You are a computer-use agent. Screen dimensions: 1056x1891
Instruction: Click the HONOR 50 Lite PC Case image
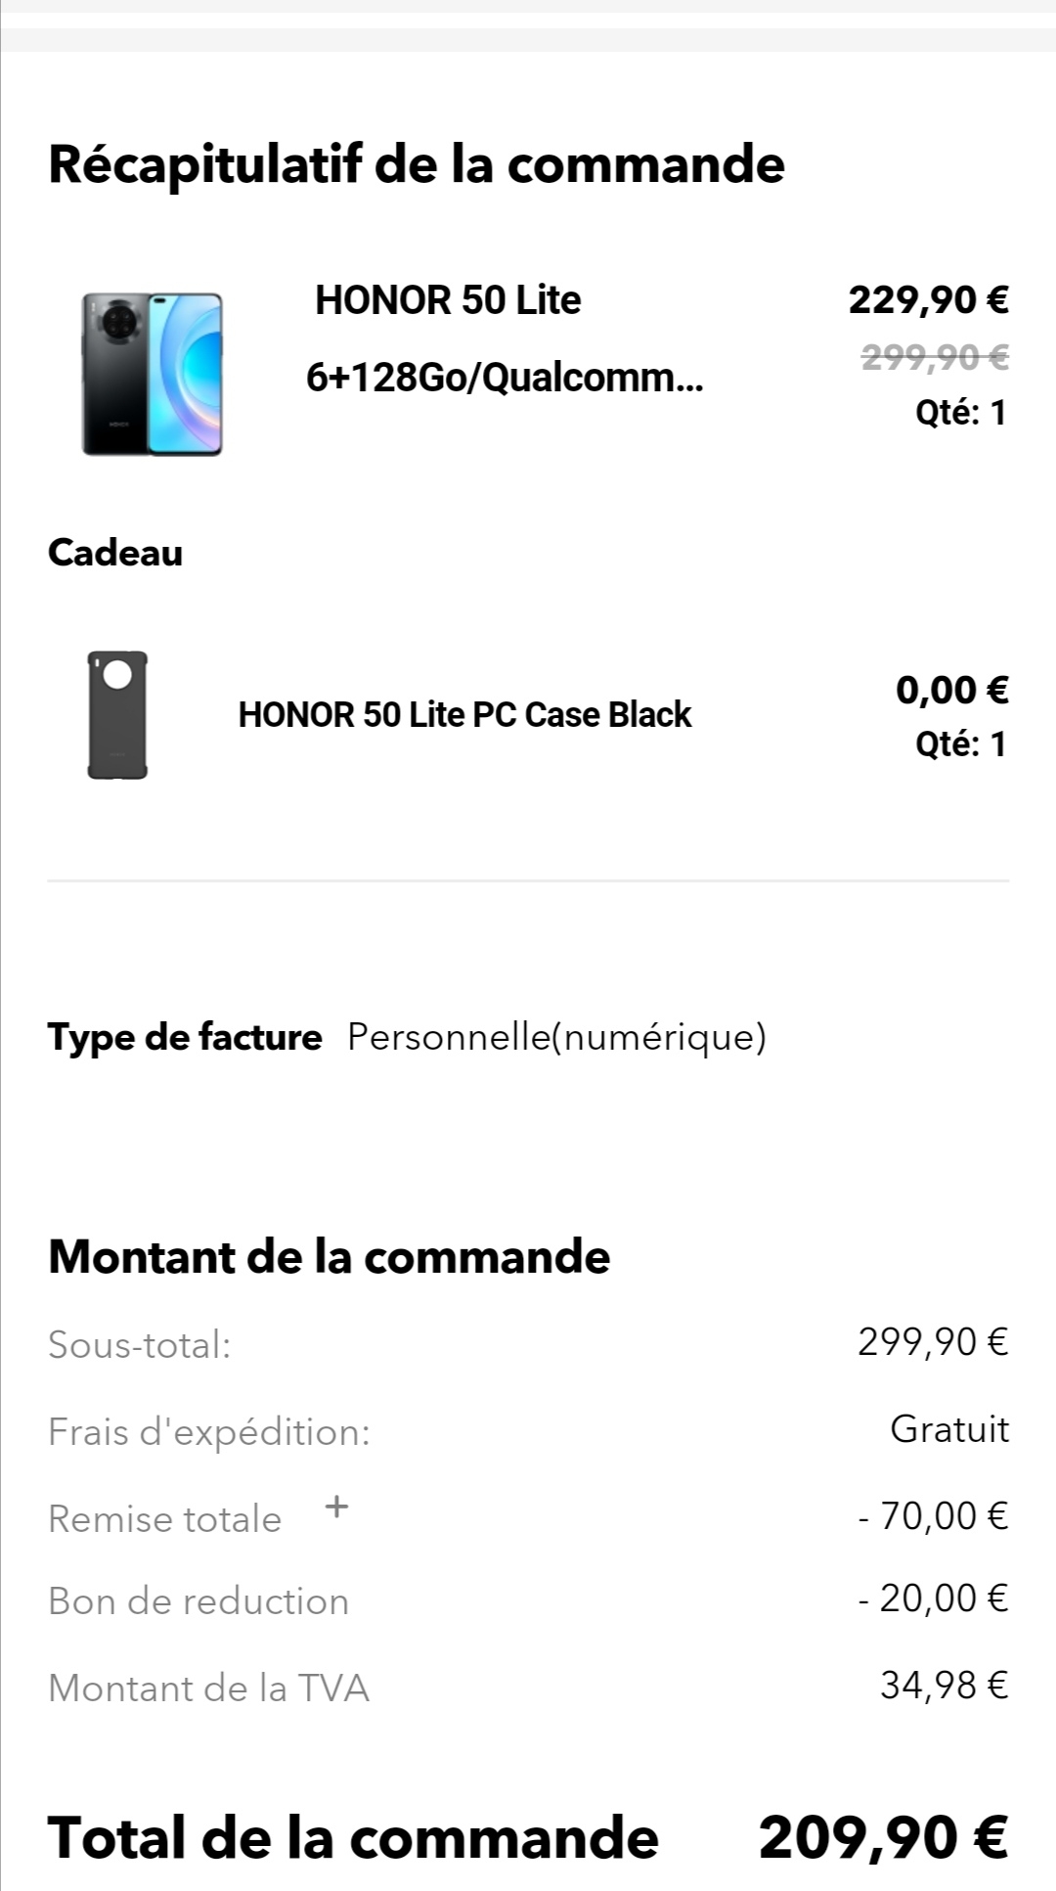(117, 715)
